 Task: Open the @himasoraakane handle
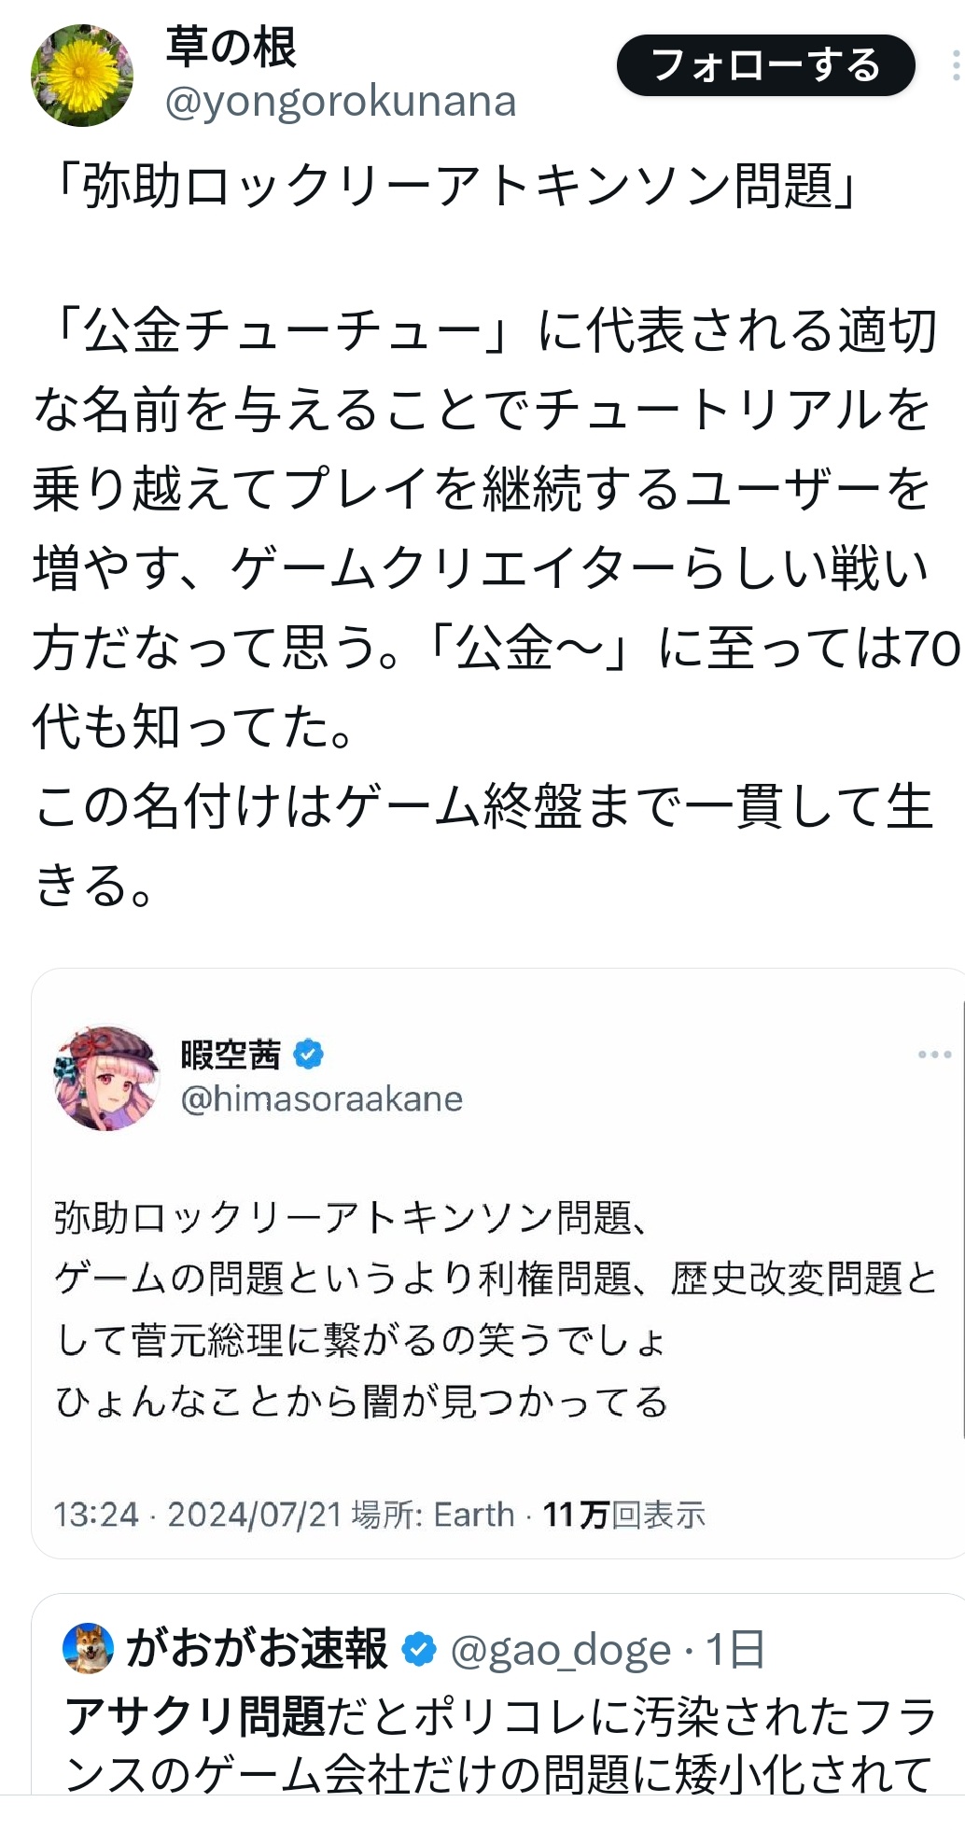pyautogui.click(x=322, y=1099)
